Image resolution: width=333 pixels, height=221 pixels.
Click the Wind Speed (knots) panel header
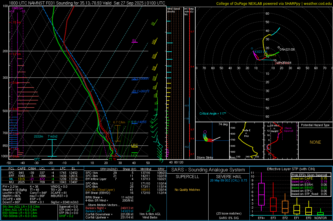[174, 10]
